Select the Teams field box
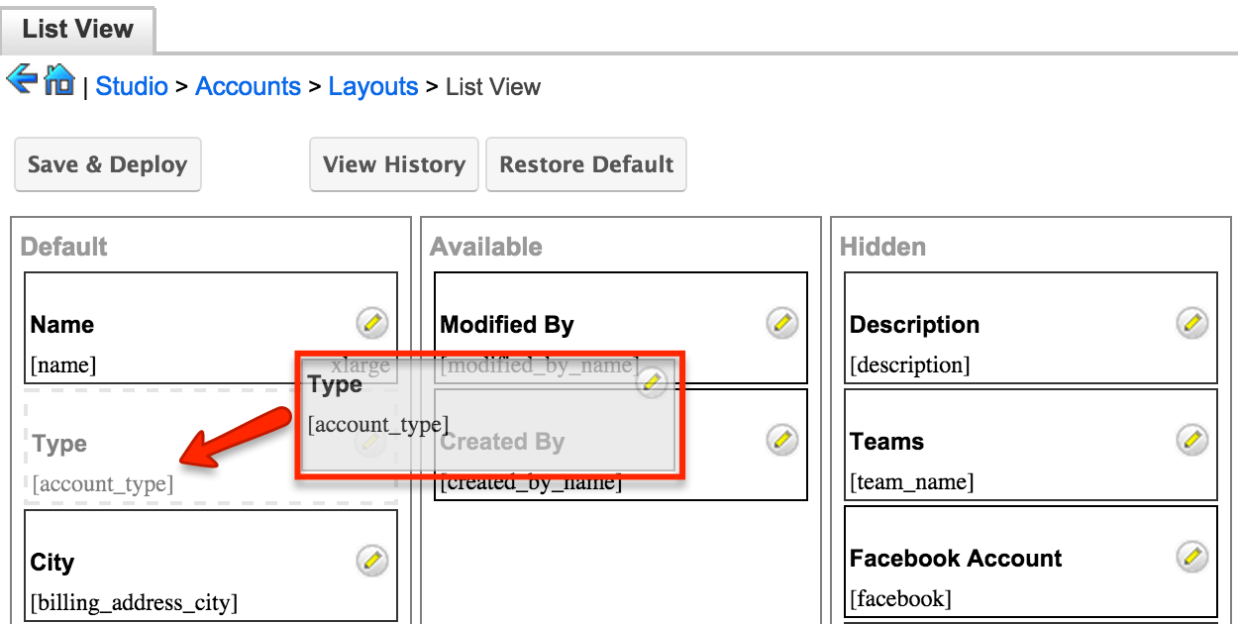 click(1031, 445)
